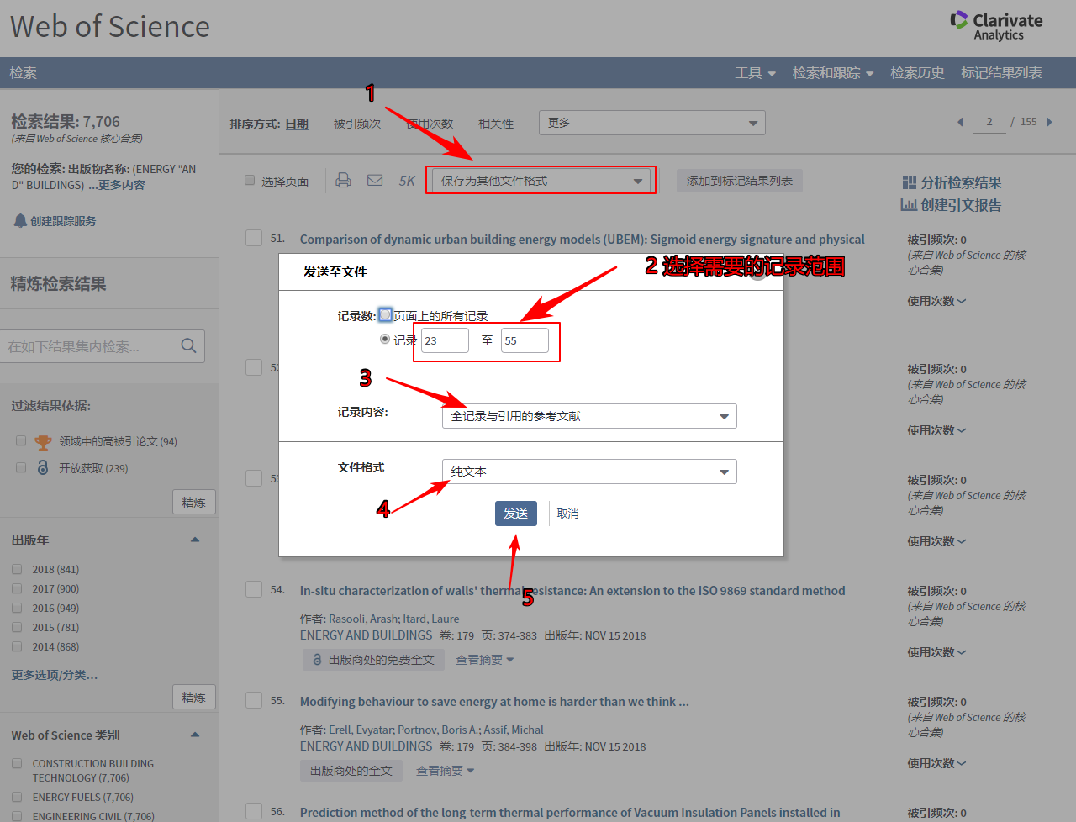Click the Clarivate Analytics logo

coord(996,26)
